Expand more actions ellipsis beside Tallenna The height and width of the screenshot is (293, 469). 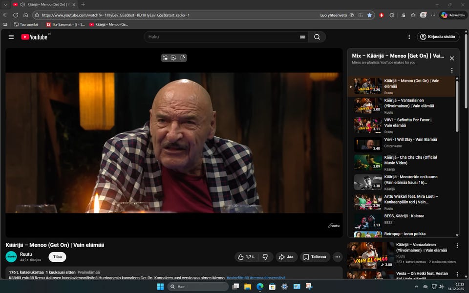[338, 257]
